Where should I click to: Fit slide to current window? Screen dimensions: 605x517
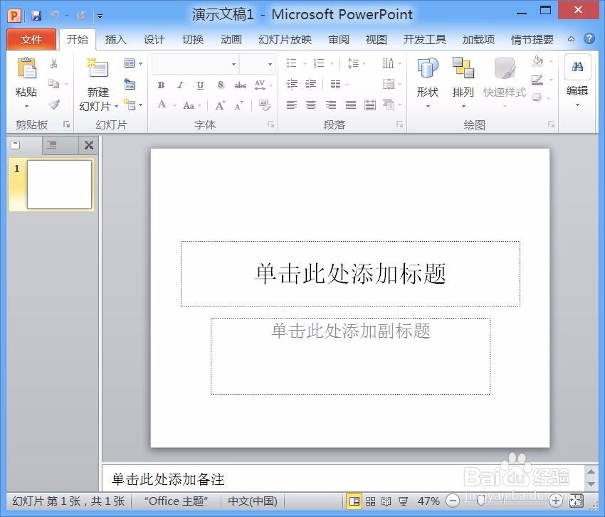[x=577, y=501]
